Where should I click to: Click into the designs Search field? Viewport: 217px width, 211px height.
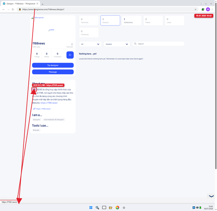(158, 44)
